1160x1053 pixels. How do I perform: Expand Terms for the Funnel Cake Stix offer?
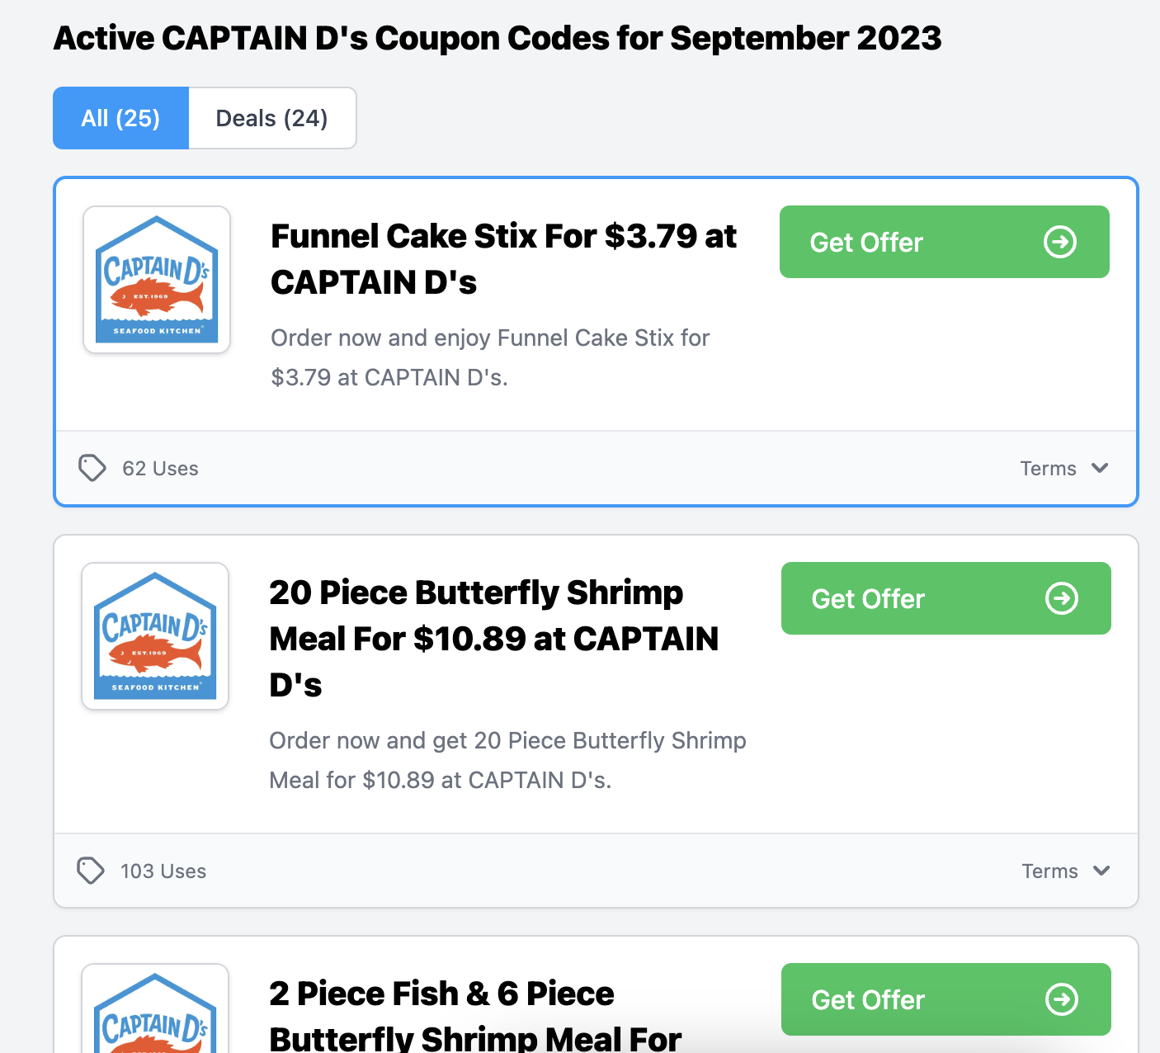click(1063, 468)
